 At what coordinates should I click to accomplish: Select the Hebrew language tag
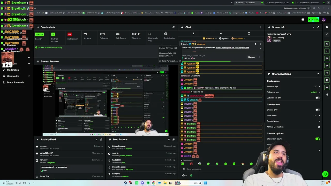(x=277, y=41)
